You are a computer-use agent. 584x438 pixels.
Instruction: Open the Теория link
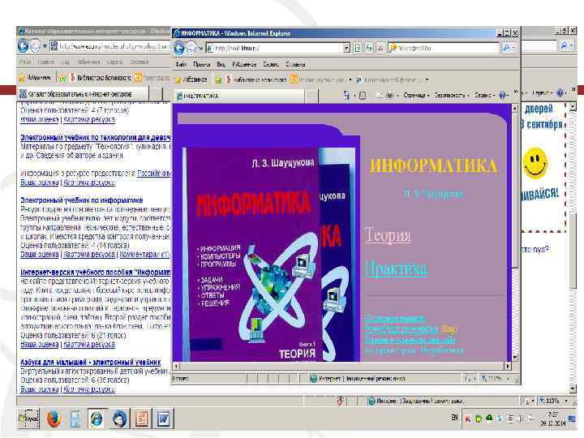point(388,235)
